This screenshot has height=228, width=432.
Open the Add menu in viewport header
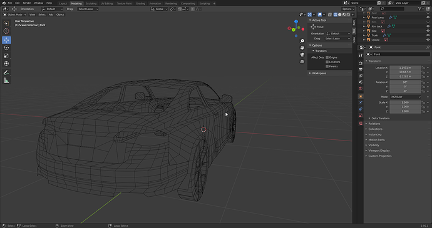[51, 14]
